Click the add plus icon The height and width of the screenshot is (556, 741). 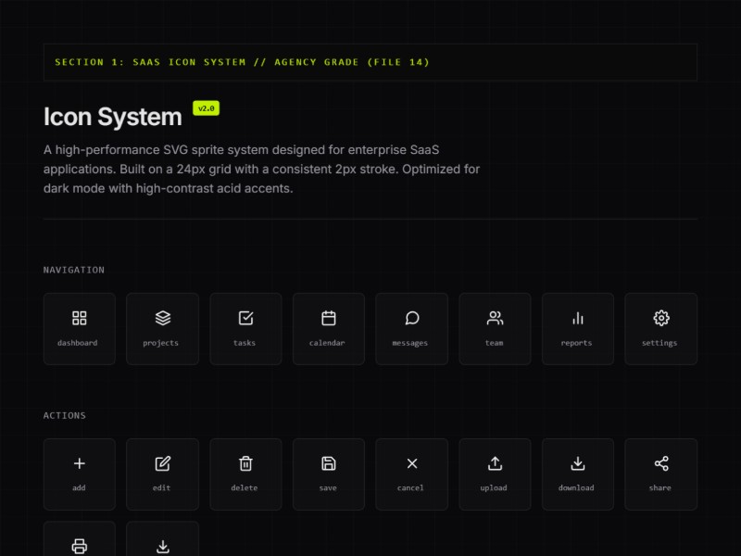pos(79,463)
